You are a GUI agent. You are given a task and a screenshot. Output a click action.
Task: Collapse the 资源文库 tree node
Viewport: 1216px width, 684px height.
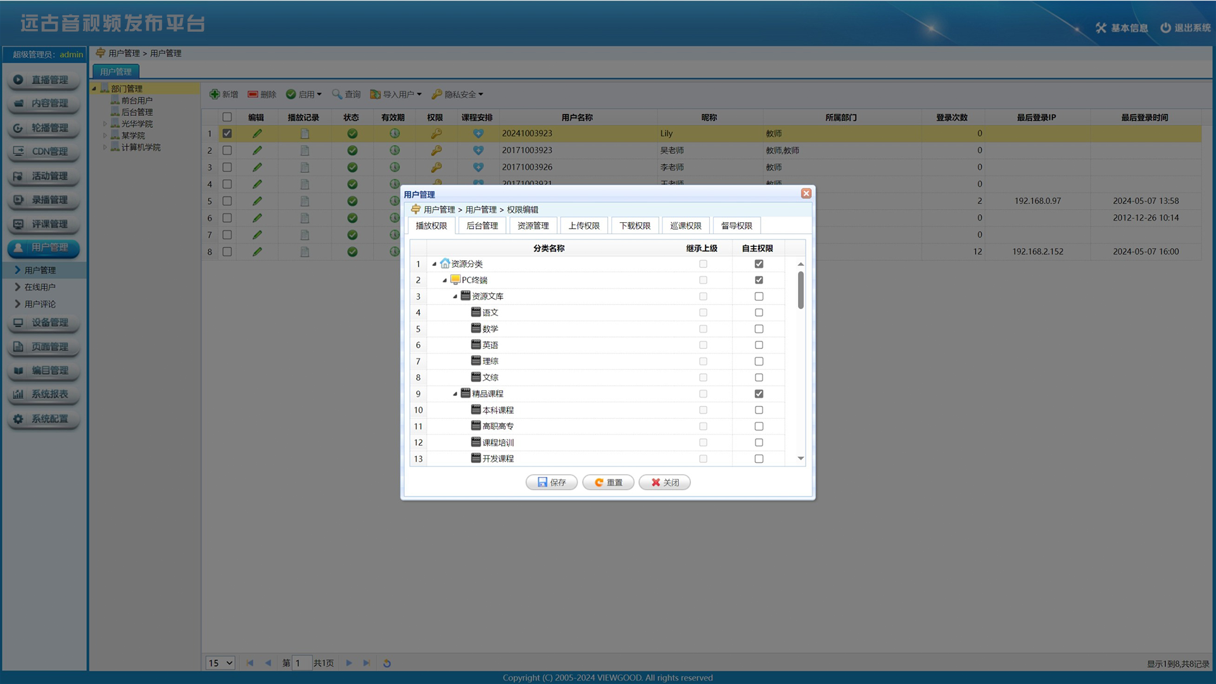click(x=455, y=296)
